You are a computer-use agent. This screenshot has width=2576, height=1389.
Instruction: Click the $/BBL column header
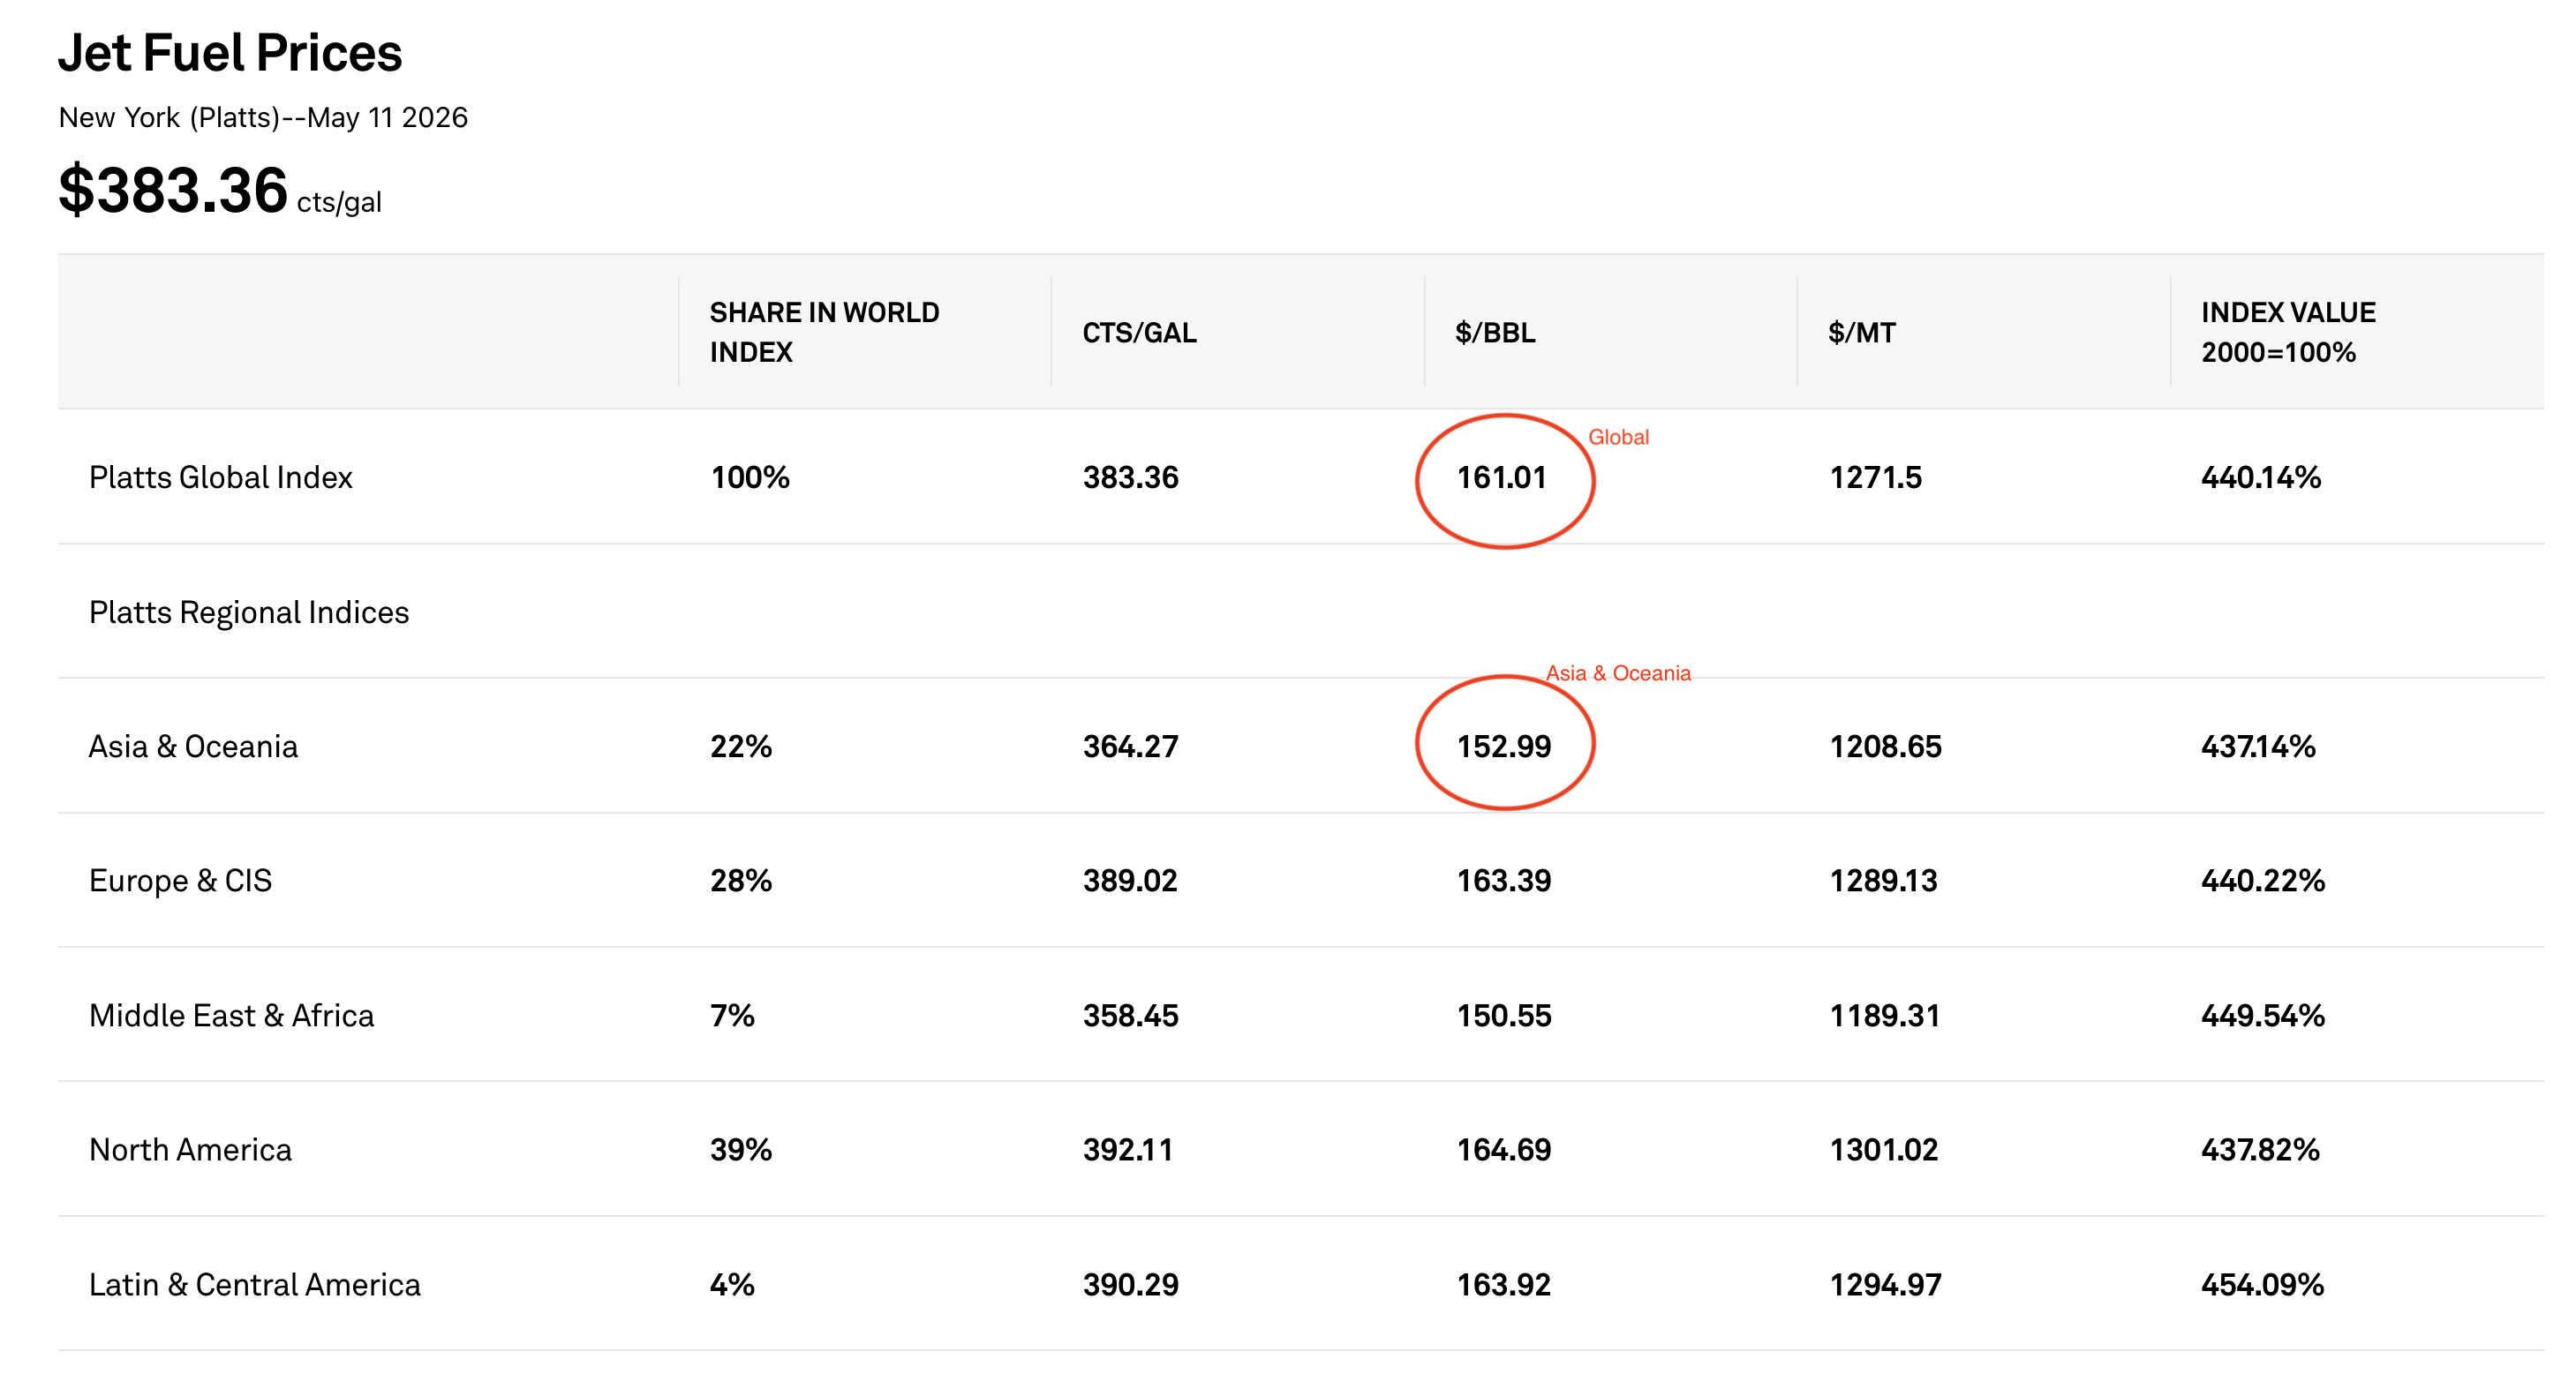[1495, 333]
